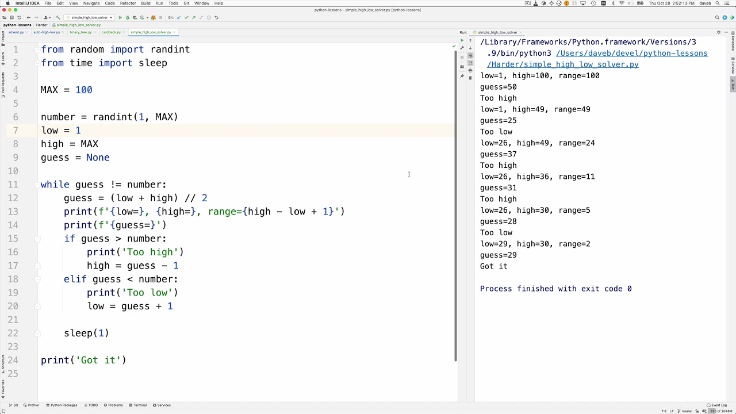Click Save All toolbar icon

11,18
